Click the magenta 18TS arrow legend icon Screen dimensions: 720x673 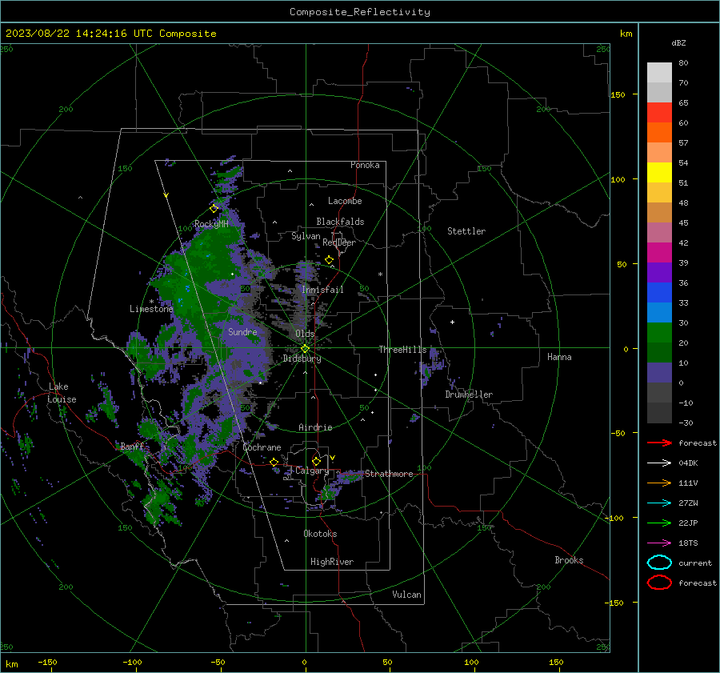(x=659, y=543)
